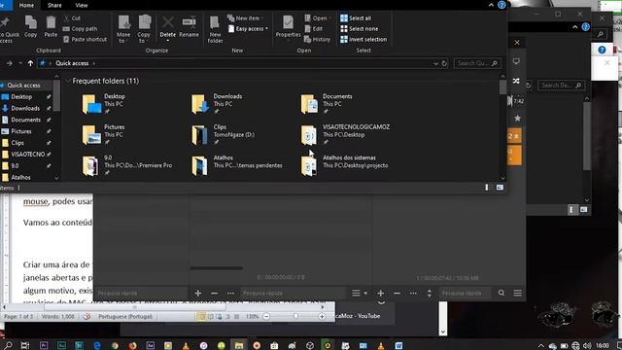Open the New item dropdown
622x350 pixels.
coord(246,18)
